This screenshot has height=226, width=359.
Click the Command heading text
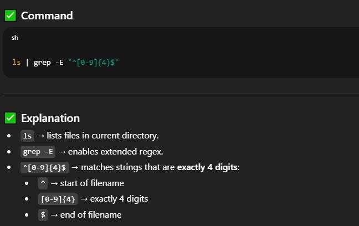(47, 16)
